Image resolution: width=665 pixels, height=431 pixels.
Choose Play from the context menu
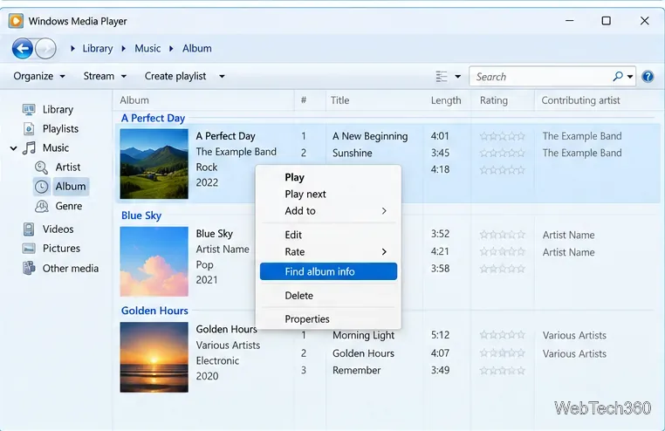click(x=328, y=177)
